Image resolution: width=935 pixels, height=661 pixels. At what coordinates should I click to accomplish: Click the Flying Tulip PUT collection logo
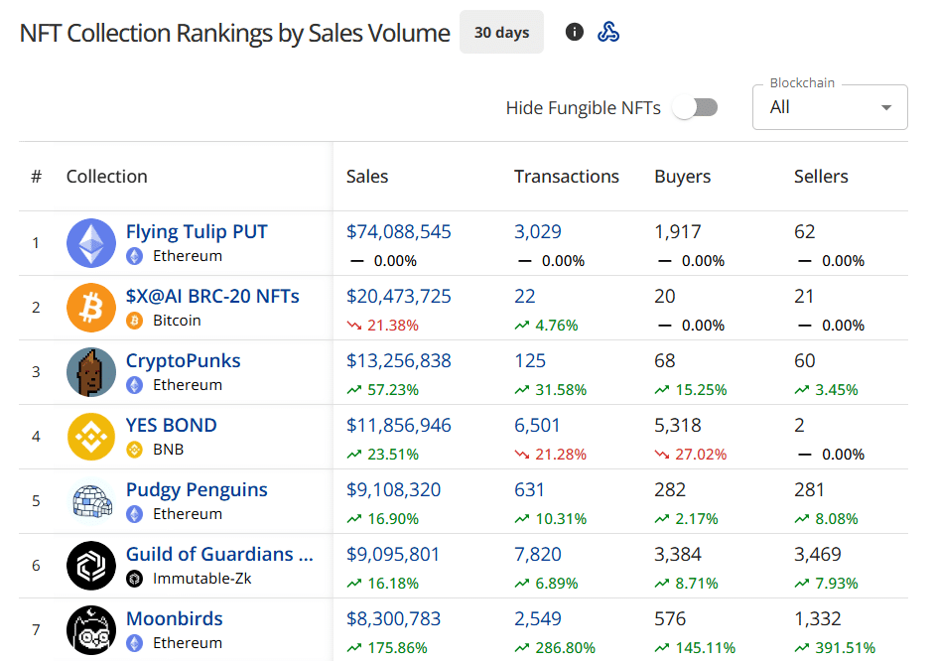coord(91,243)
